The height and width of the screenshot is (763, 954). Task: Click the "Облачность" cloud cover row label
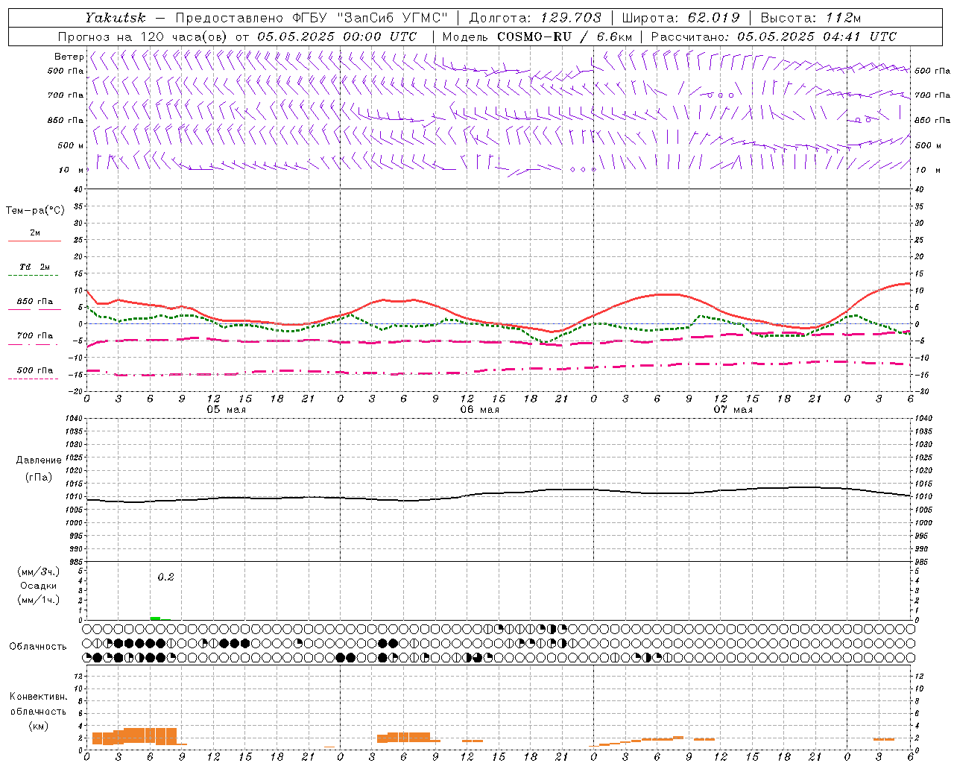point(38,647)
